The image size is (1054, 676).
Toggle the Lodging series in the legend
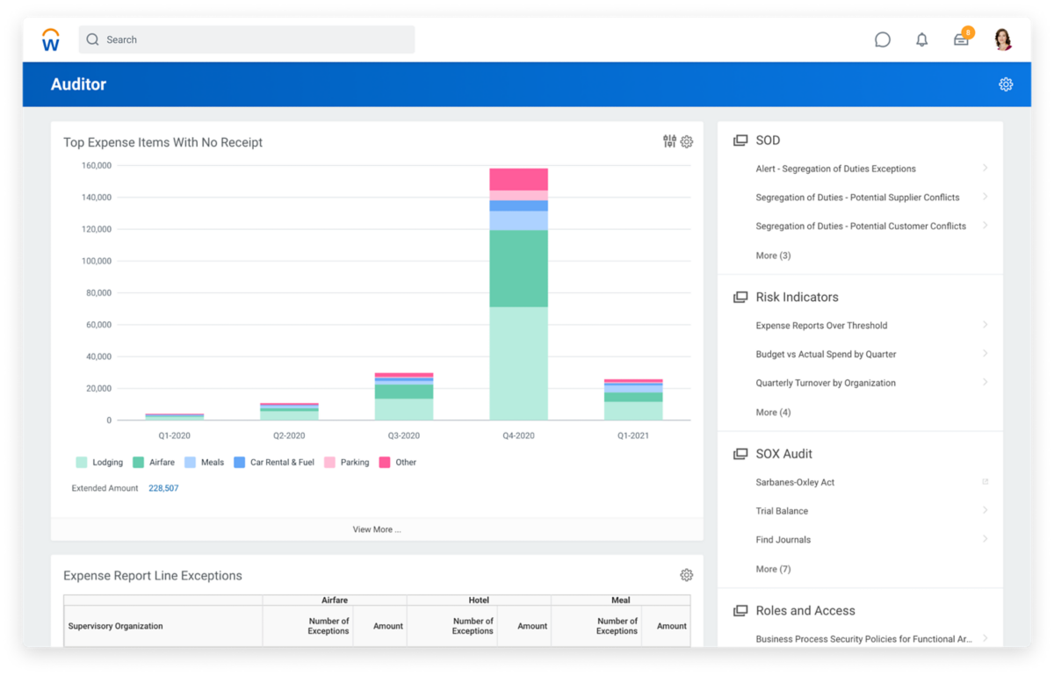[x=95, y=462]
